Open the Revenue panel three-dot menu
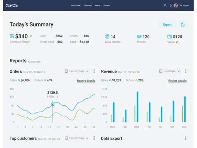The height and width of the screenshot is (148, 197). [x=186, y=71]
